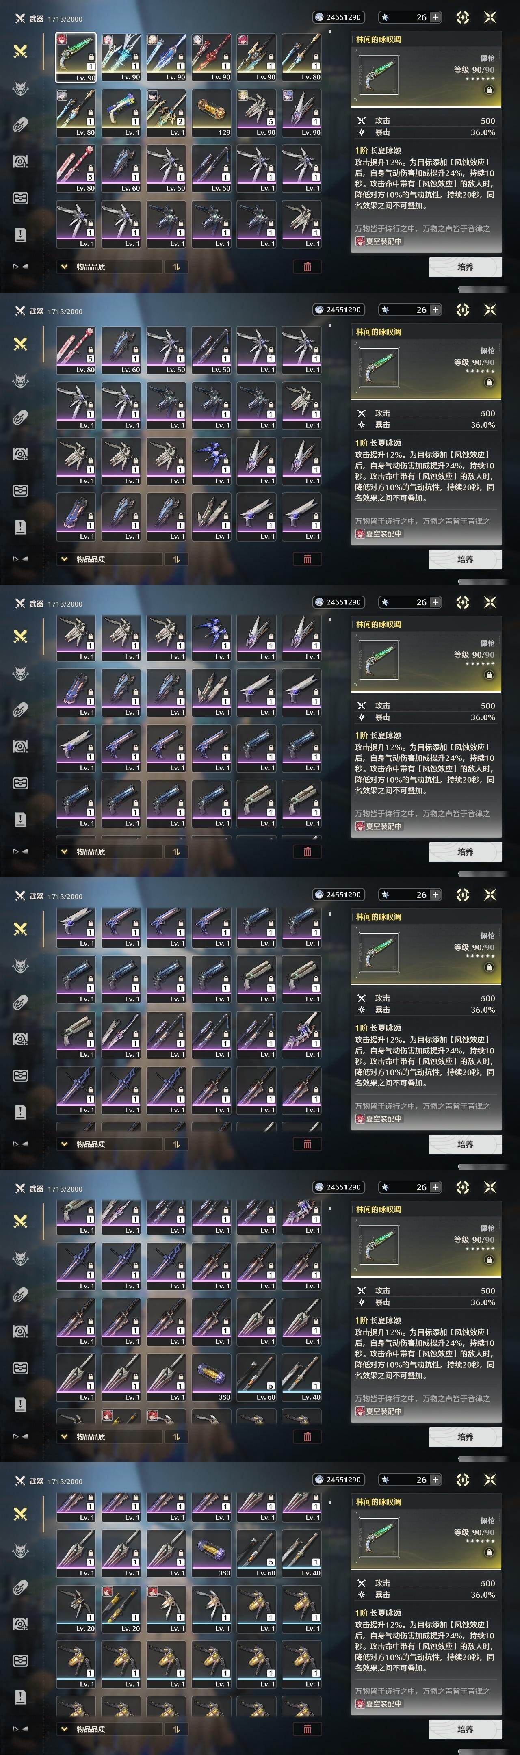Expand the 物品品质 sort dropdown in the top panel
Viewport: 520px width, 1755px height.
[x=110, y=266]
